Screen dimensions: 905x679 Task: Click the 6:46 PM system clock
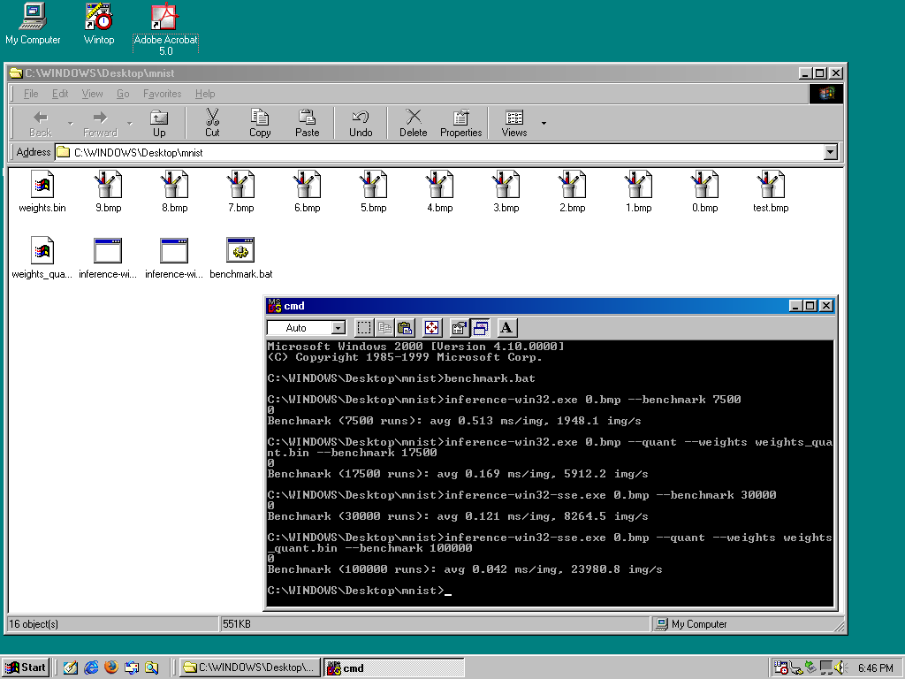(875, 668)
